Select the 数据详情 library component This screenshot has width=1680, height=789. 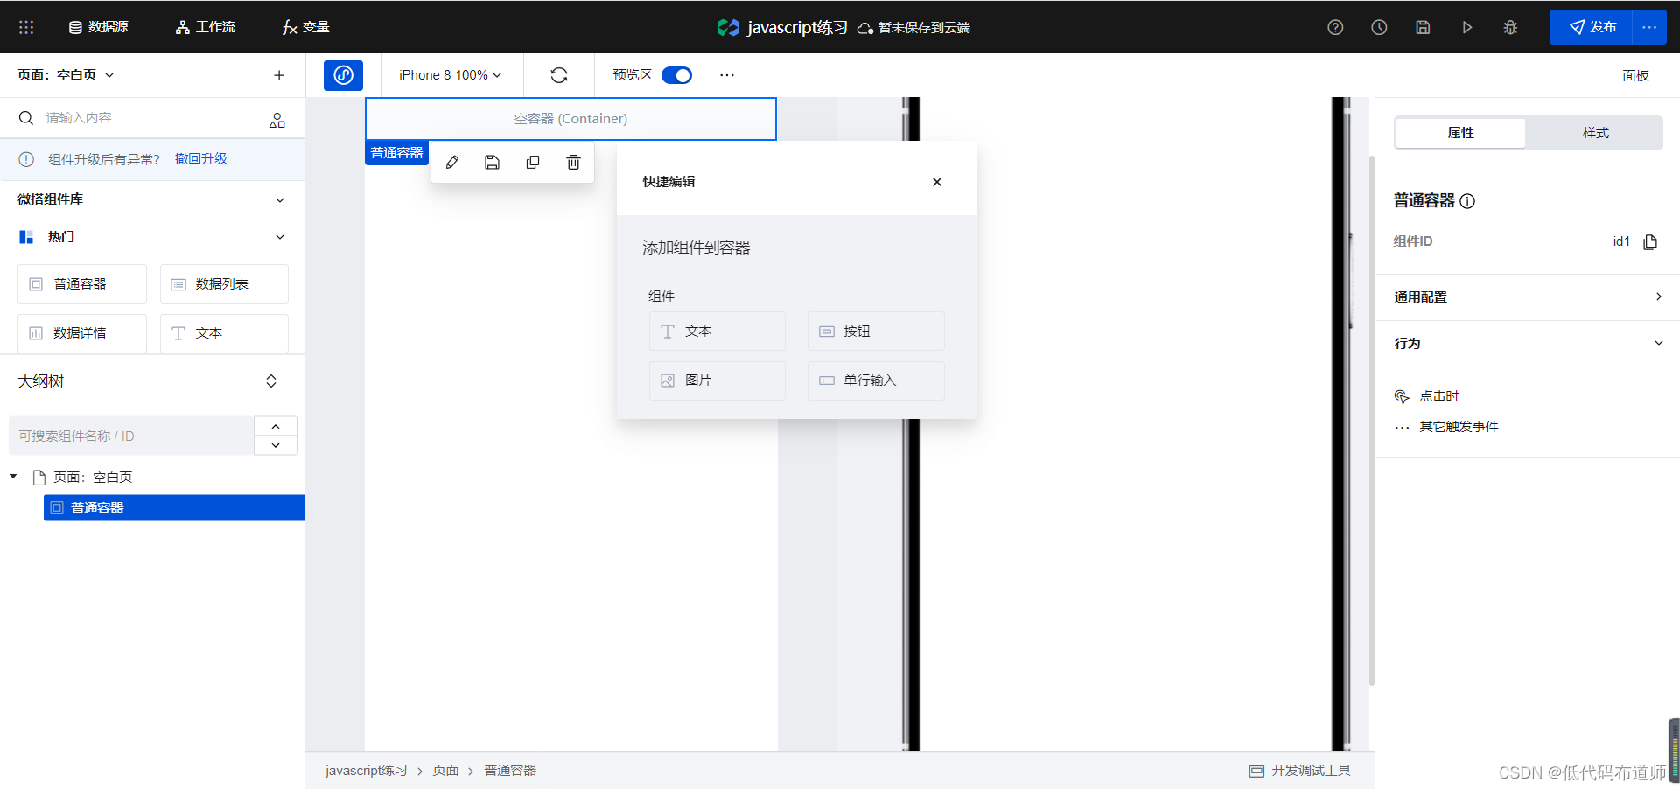[x=82, y=333]
